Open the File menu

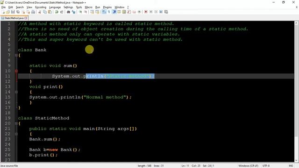tap(3, 7)
